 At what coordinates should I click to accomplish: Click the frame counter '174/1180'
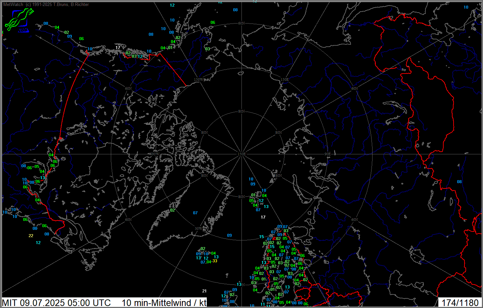460,303
